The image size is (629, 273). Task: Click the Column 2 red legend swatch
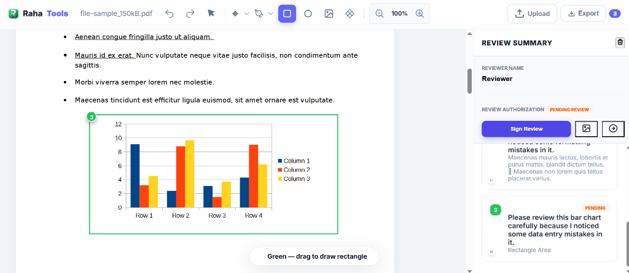[280, 169]
